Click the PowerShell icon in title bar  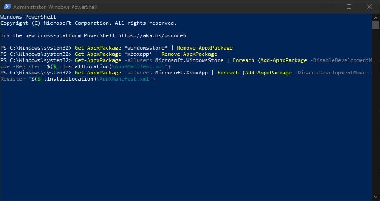(7, 7)
